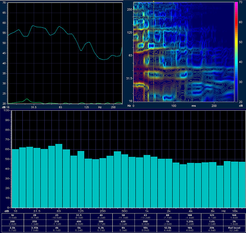Viewport: 246px width, 233px height.
Task: Click the 100 ms label on spectrogram axis
Action: pyautogui.click(x=174, y=106)
